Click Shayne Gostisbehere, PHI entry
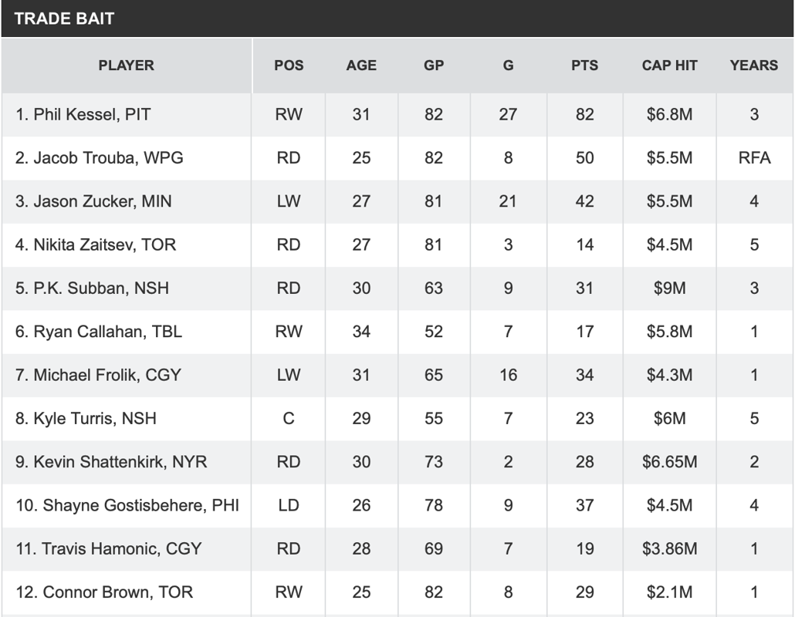Screen dimensions: 795x617 (127, 506)
